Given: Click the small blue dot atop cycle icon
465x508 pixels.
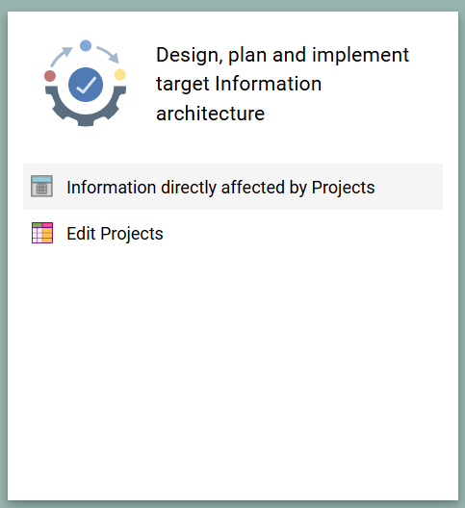Looking at the screenshot, I should [x=86, y=45].
